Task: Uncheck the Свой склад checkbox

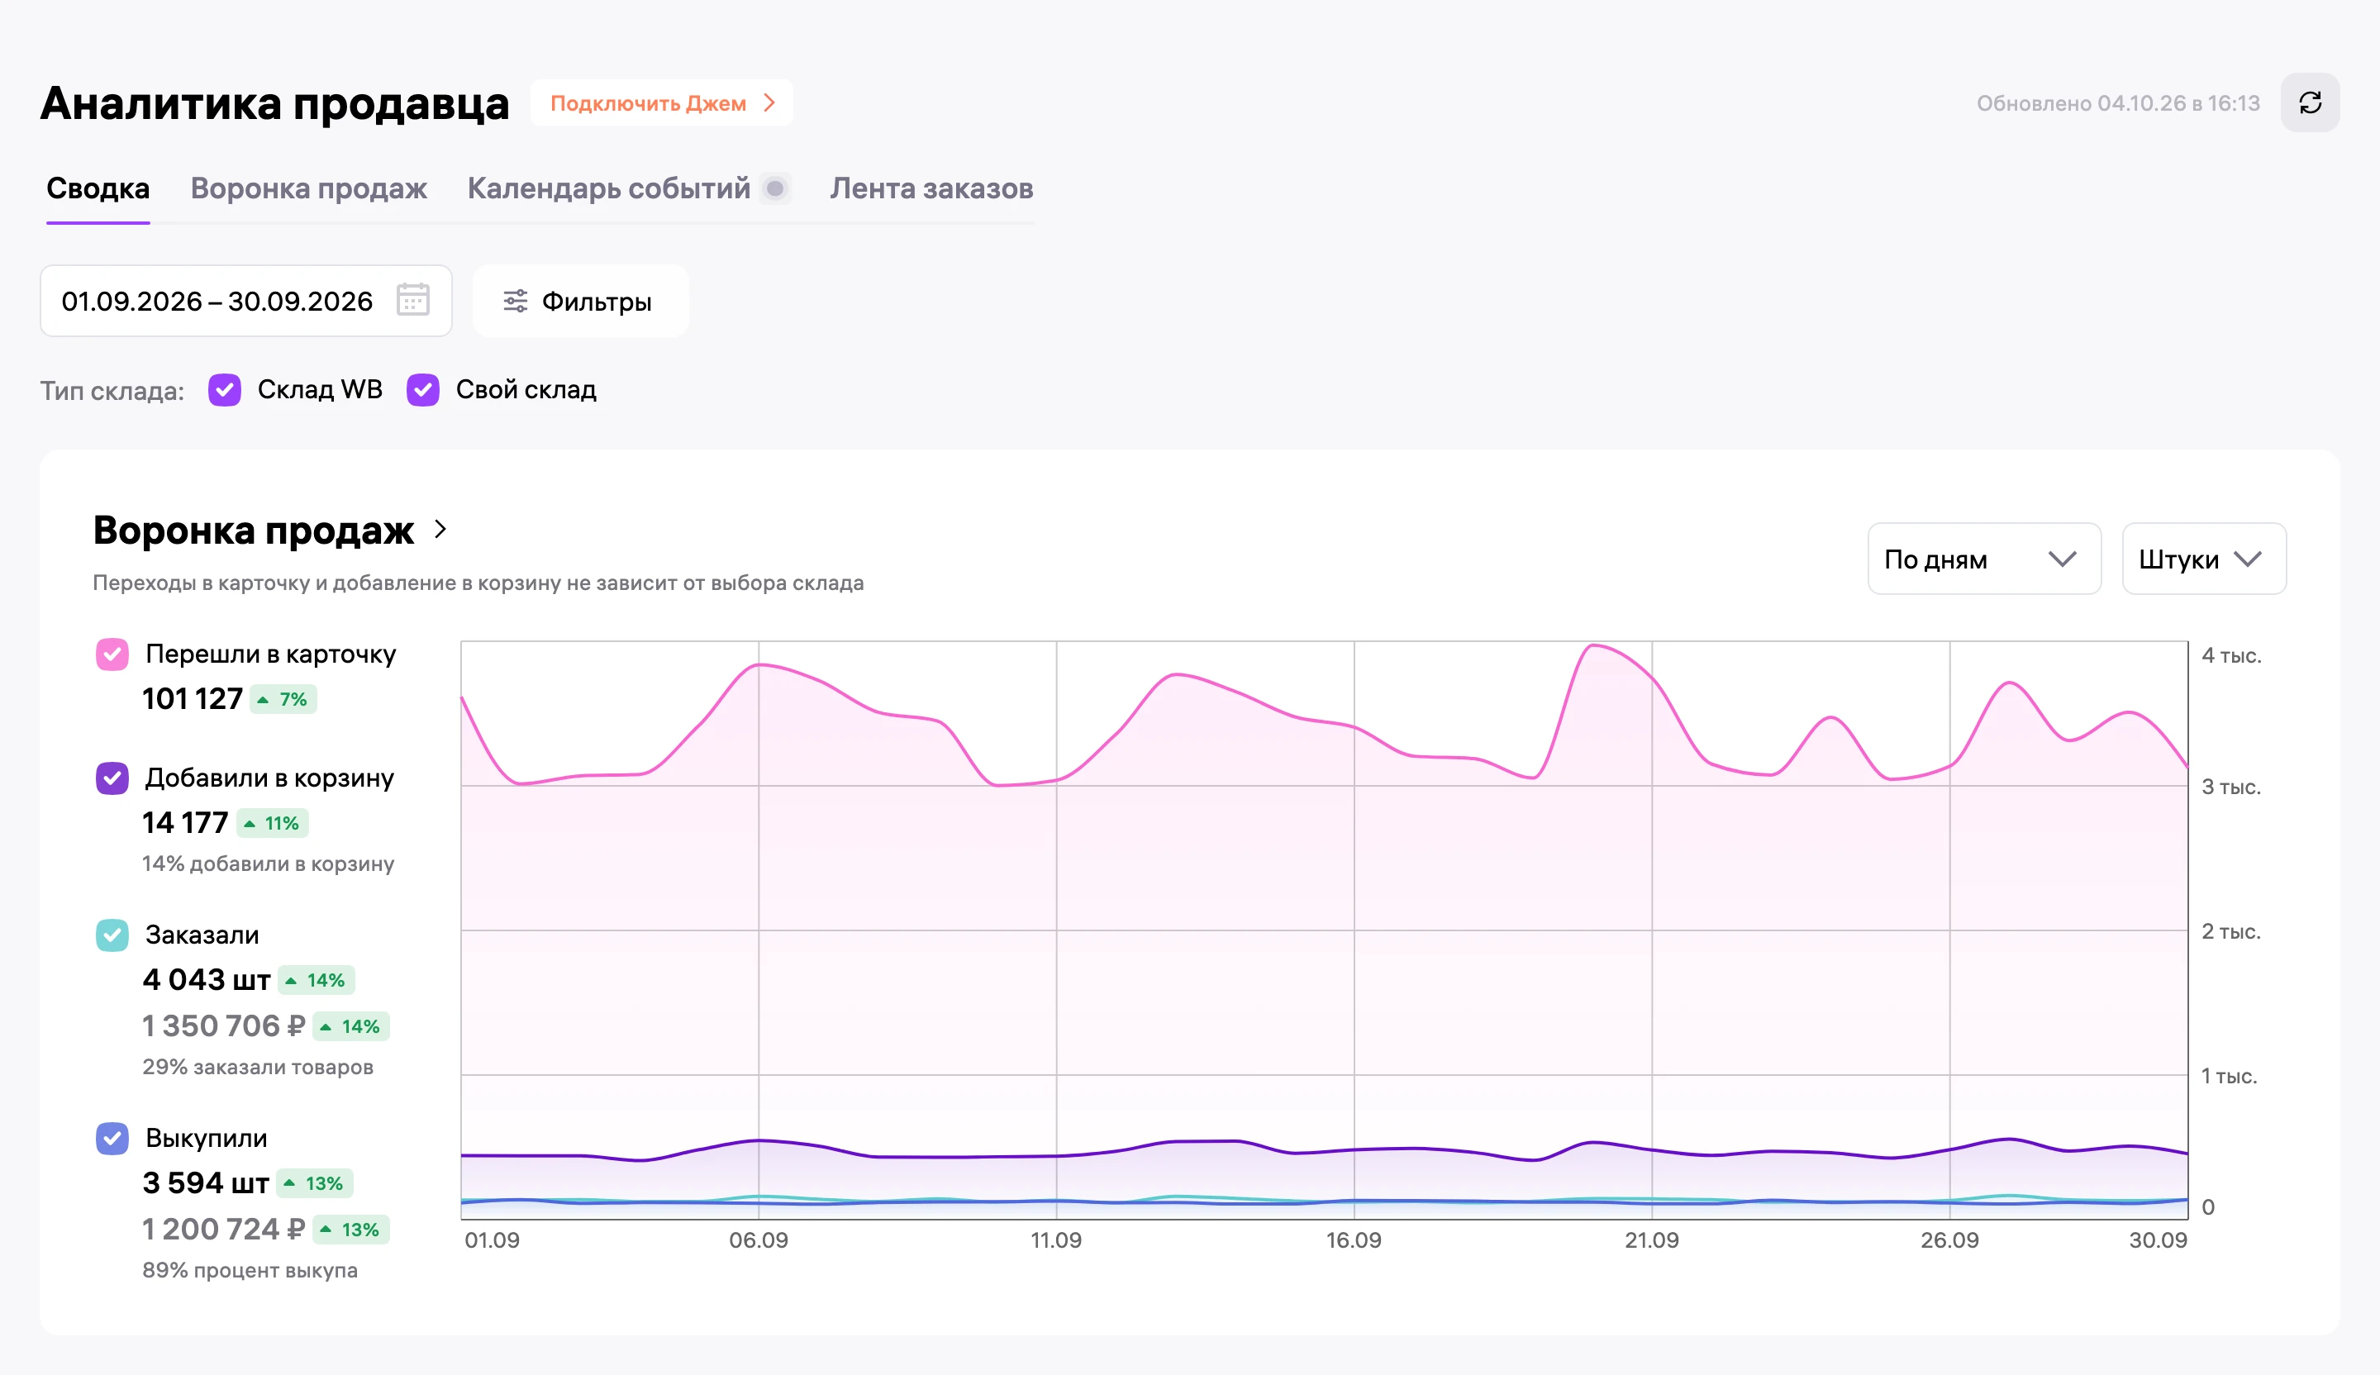Action: coord(423,390)
